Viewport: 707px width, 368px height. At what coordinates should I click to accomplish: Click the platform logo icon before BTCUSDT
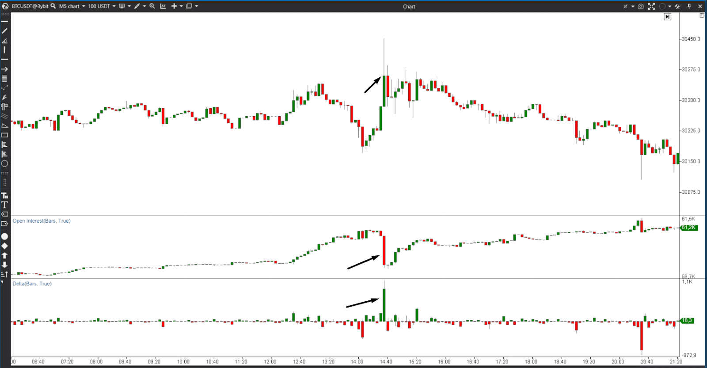click(x=5, y=6)
